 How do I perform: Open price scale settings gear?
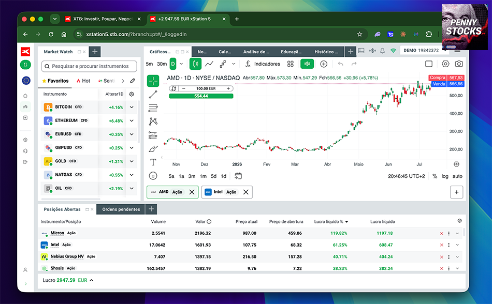[x=457, y=164]
